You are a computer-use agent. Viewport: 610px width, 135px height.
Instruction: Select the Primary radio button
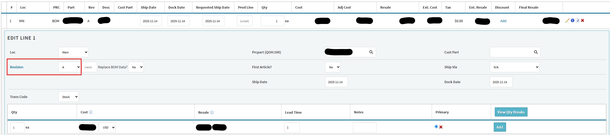coord(436,127)
